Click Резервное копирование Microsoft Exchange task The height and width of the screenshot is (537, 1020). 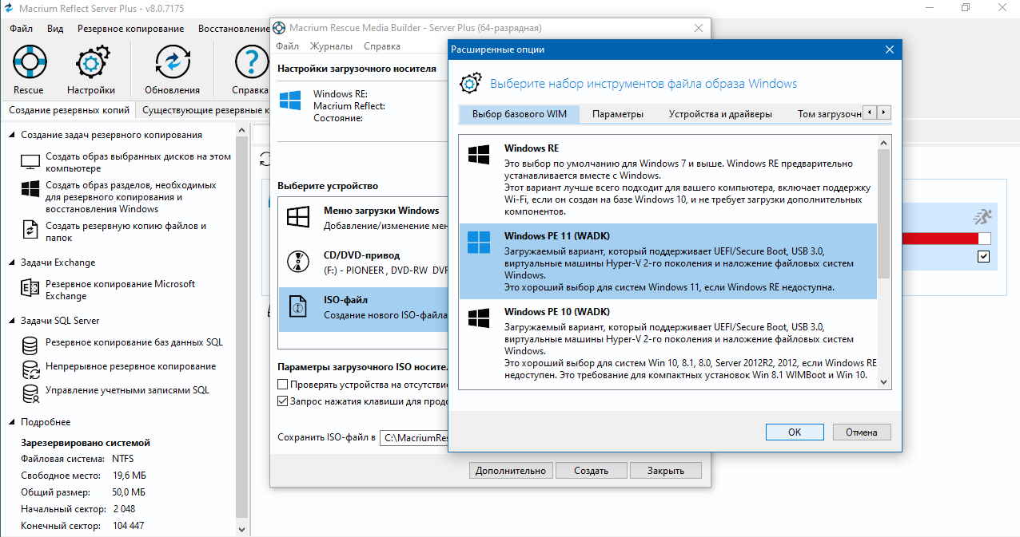tap(120, 290)
